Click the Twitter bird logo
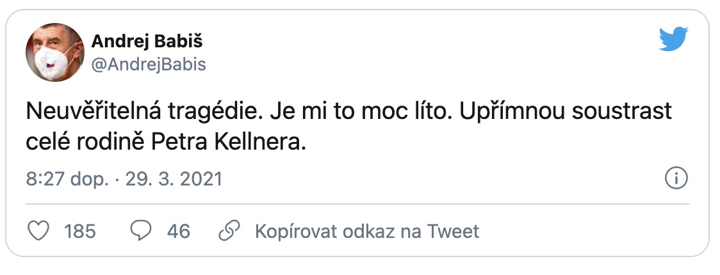The width and height of the screenshot is (720, 275). (673, 40)
